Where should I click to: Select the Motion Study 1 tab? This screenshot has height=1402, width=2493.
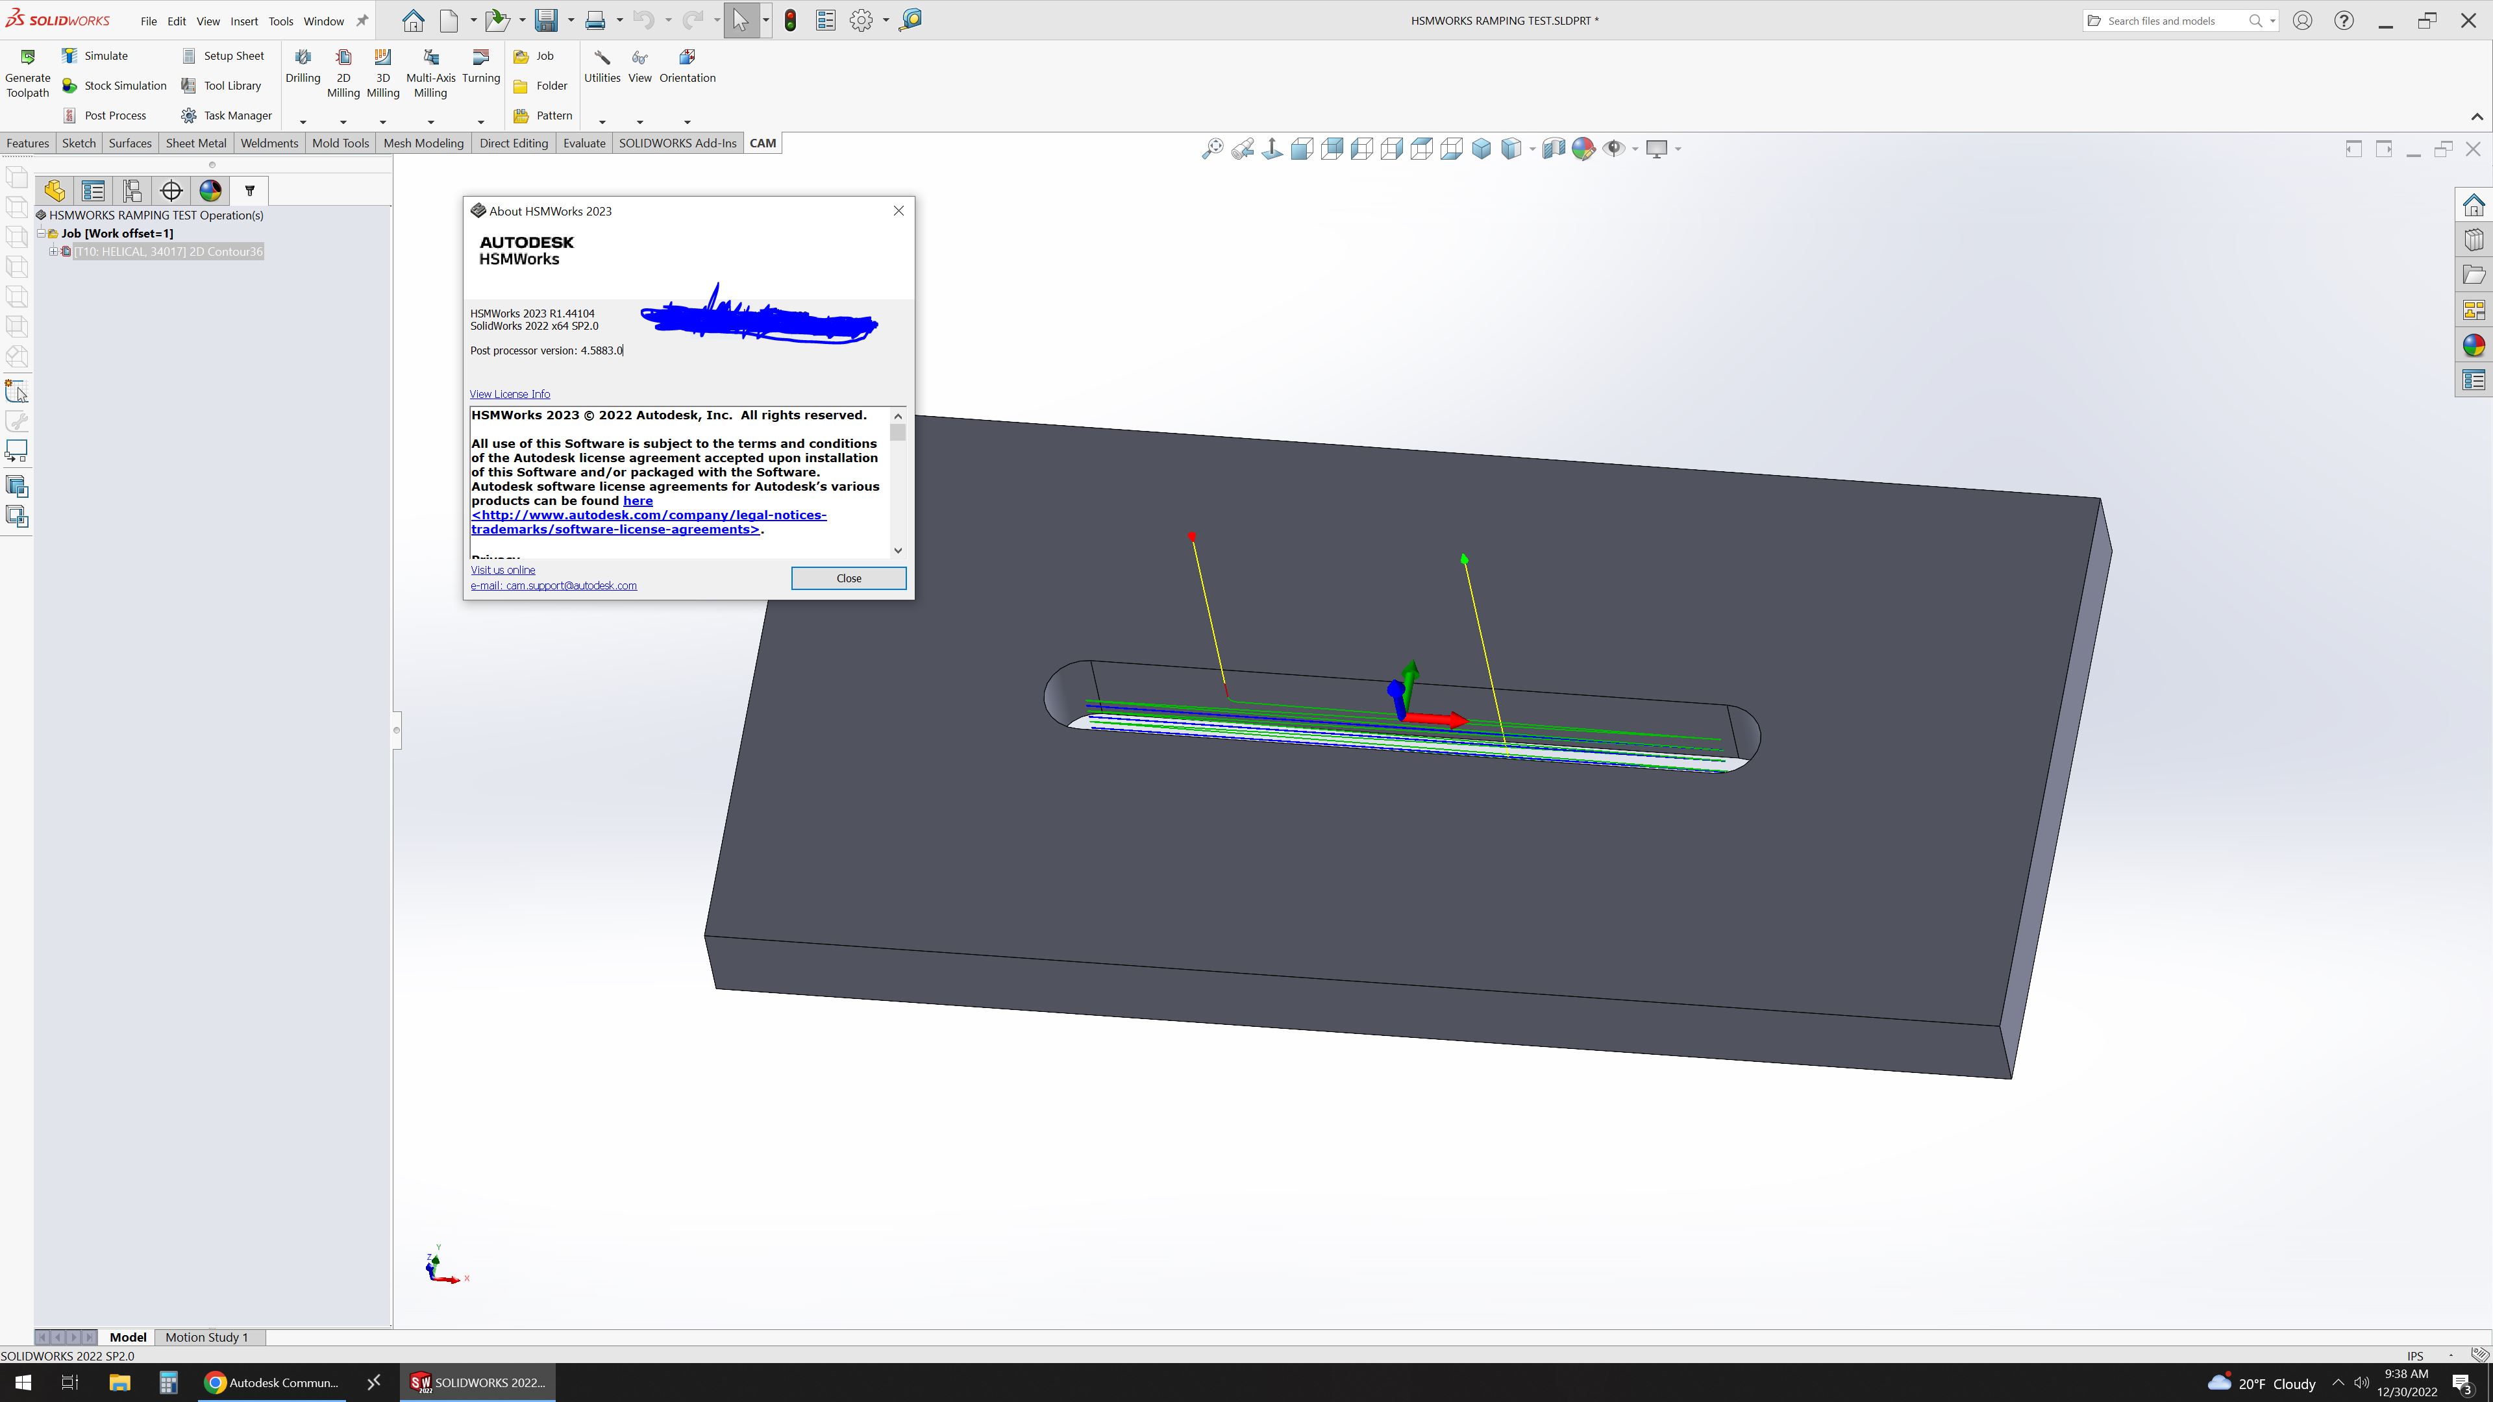(207, 1336)
